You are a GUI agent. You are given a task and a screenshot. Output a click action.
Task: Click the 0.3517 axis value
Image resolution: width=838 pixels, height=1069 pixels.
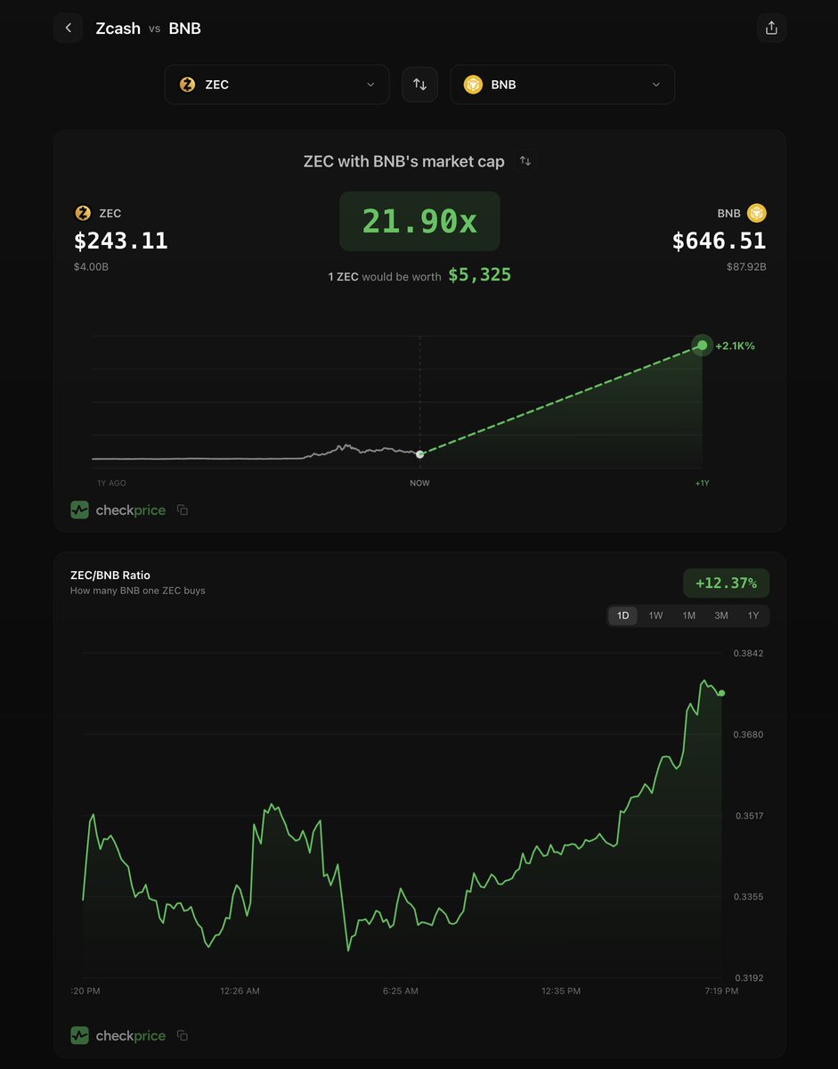tap(748, 815)
